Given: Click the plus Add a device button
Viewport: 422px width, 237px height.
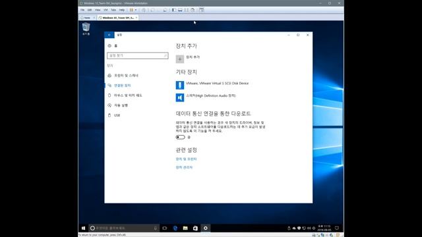Looking at the screenshot, I should [180, 59].
